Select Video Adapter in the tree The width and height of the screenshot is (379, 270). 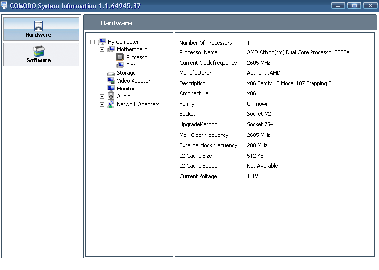click(134, 81)
